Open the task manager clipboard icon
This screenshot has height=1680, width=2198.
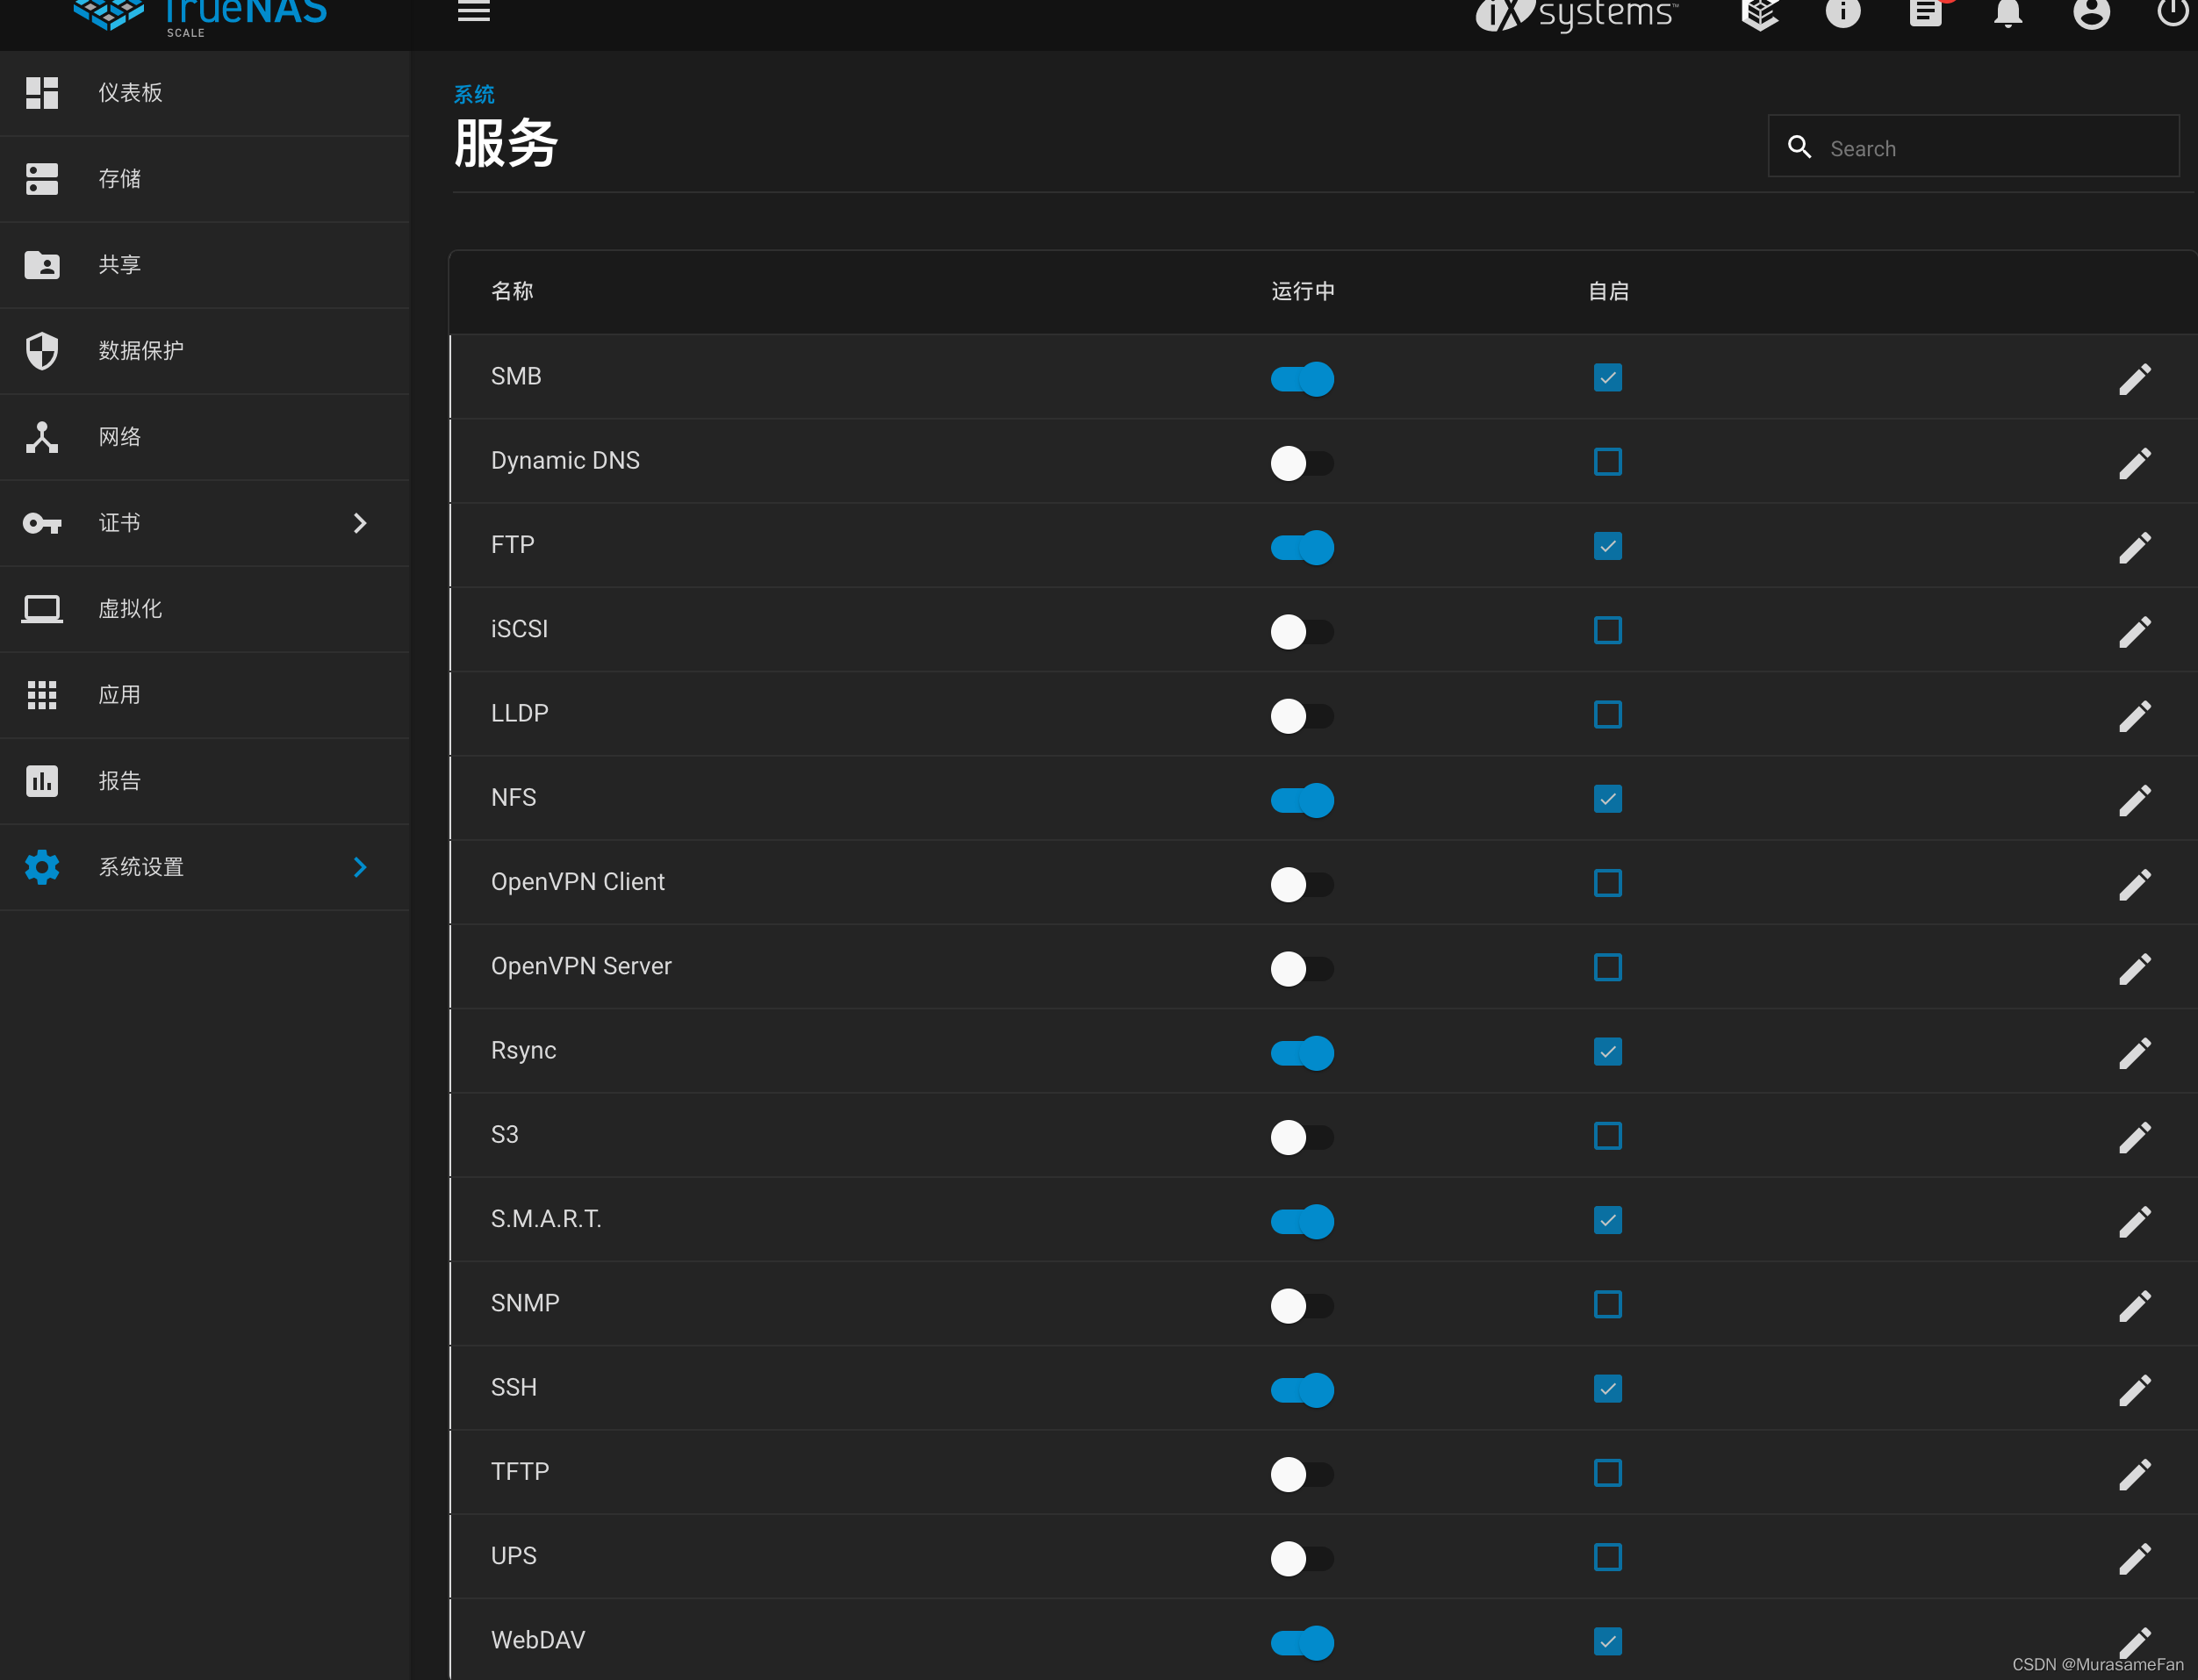1925,13
